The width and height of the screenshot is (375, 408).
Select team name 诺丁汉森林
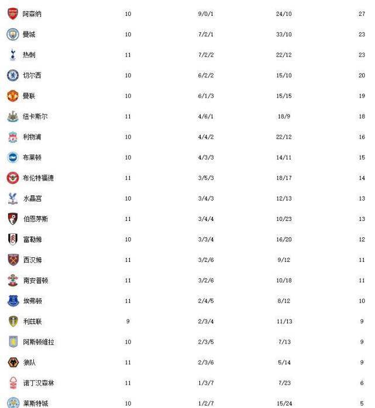coord(39,383)
